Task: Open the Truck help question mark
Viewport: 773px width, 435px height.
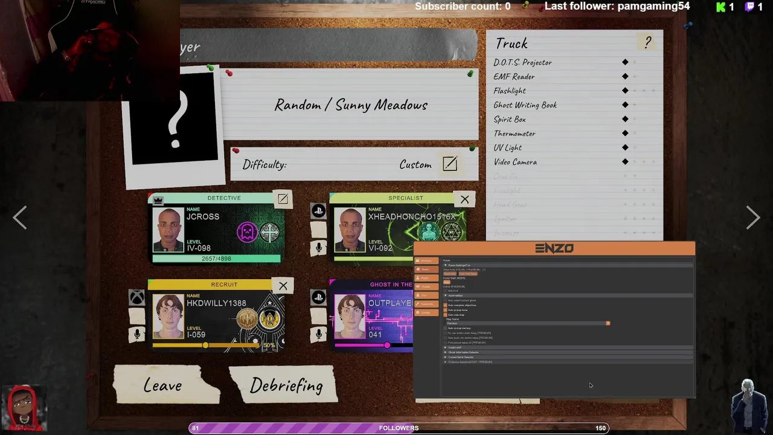Action: click(647, 42)
